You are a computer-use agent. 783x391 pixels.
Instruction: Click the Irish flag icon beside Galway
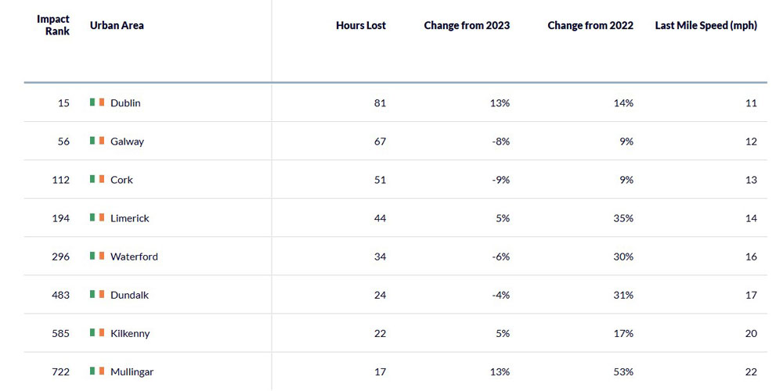(97, 141)
